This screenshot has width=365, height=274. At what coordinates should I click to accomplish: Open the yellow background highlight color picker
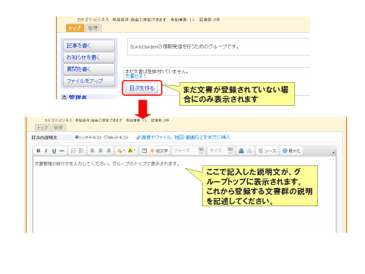point(131,151)
